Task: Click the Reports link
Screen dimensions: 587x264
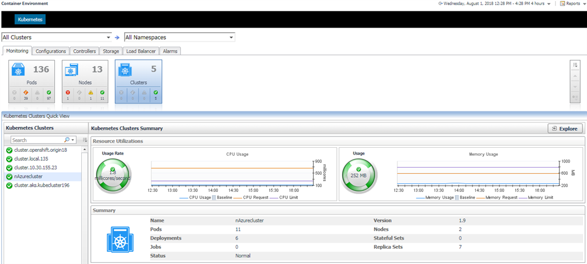Action: [x=573, y=3]
